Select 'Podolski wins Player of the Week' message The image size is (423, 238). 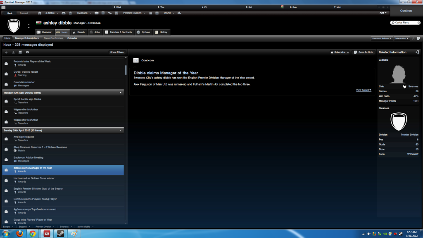tap(63, 63)
